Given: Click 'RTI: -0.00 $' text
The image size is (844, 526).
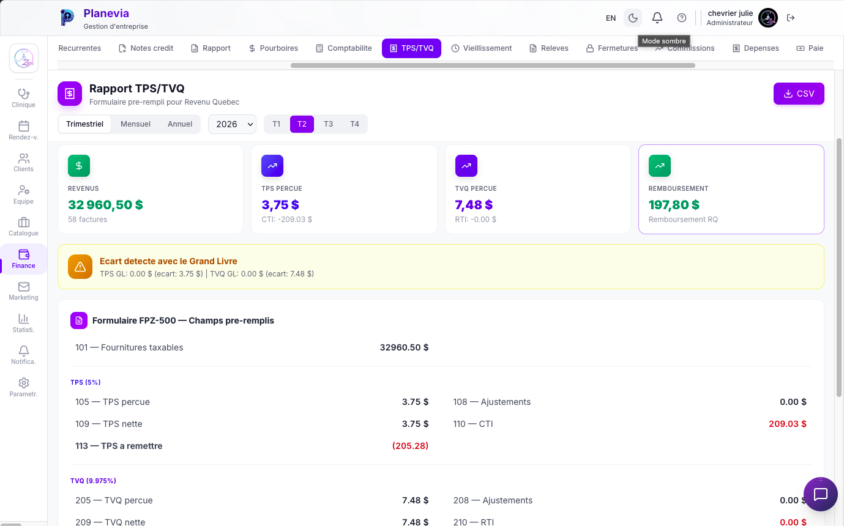Looking at the screenshot, I should pyautogui.click(x=476, y=220).
